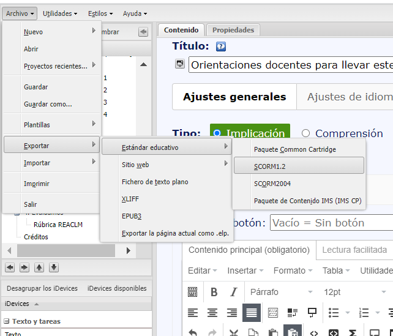393x336 pixels.
Task: Open the source code editor icon
Action: coord(314,332)
